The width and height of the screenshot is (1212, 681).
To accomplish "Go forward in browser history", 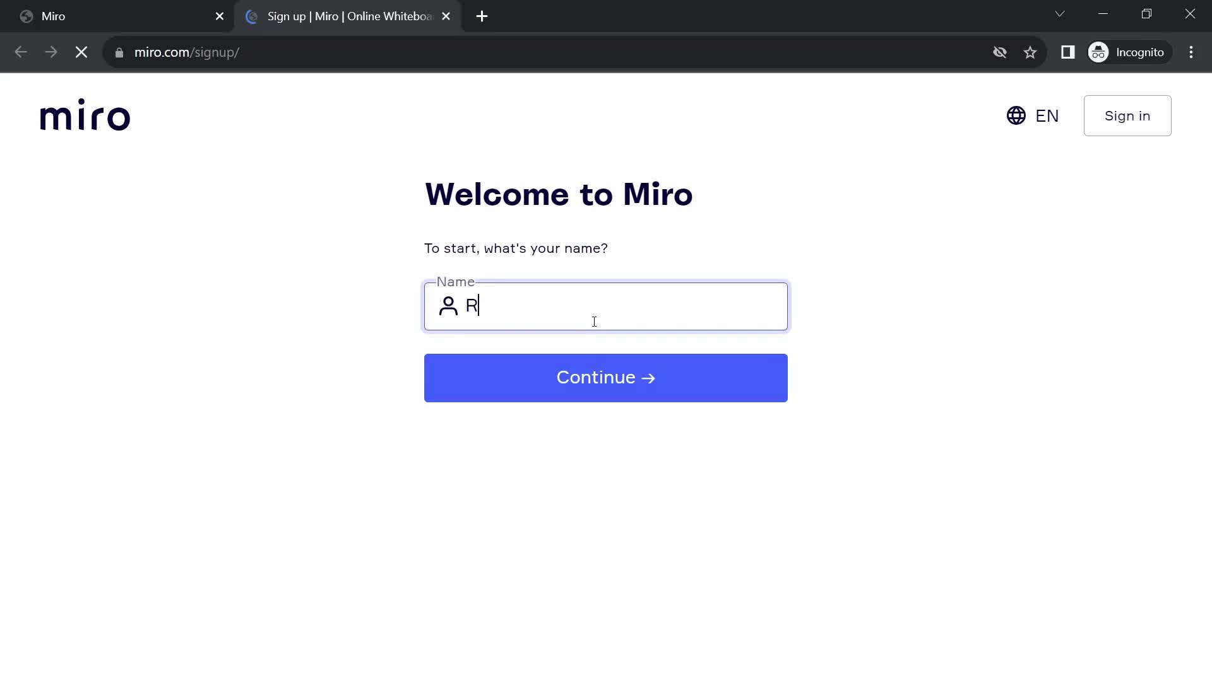I will point(51,52).
